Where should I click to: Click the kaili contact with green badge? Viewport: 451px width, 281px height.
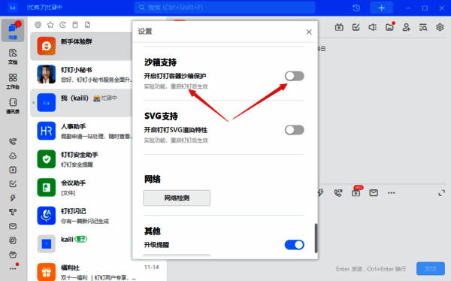pyautogui.click(x=81, y=243)
